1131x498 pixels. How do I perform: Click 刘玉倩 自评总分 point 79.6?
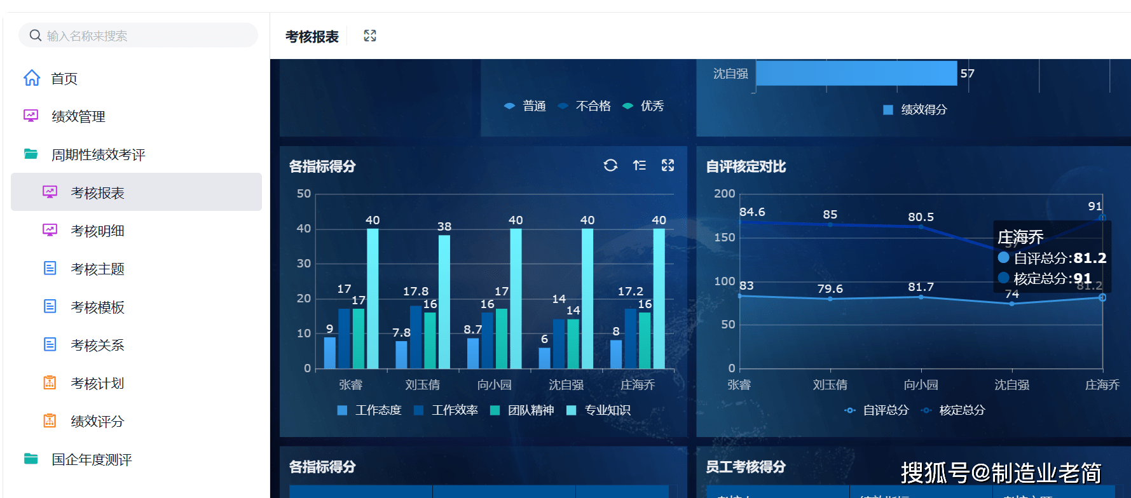pyautogui.click(x=830, y=299)
